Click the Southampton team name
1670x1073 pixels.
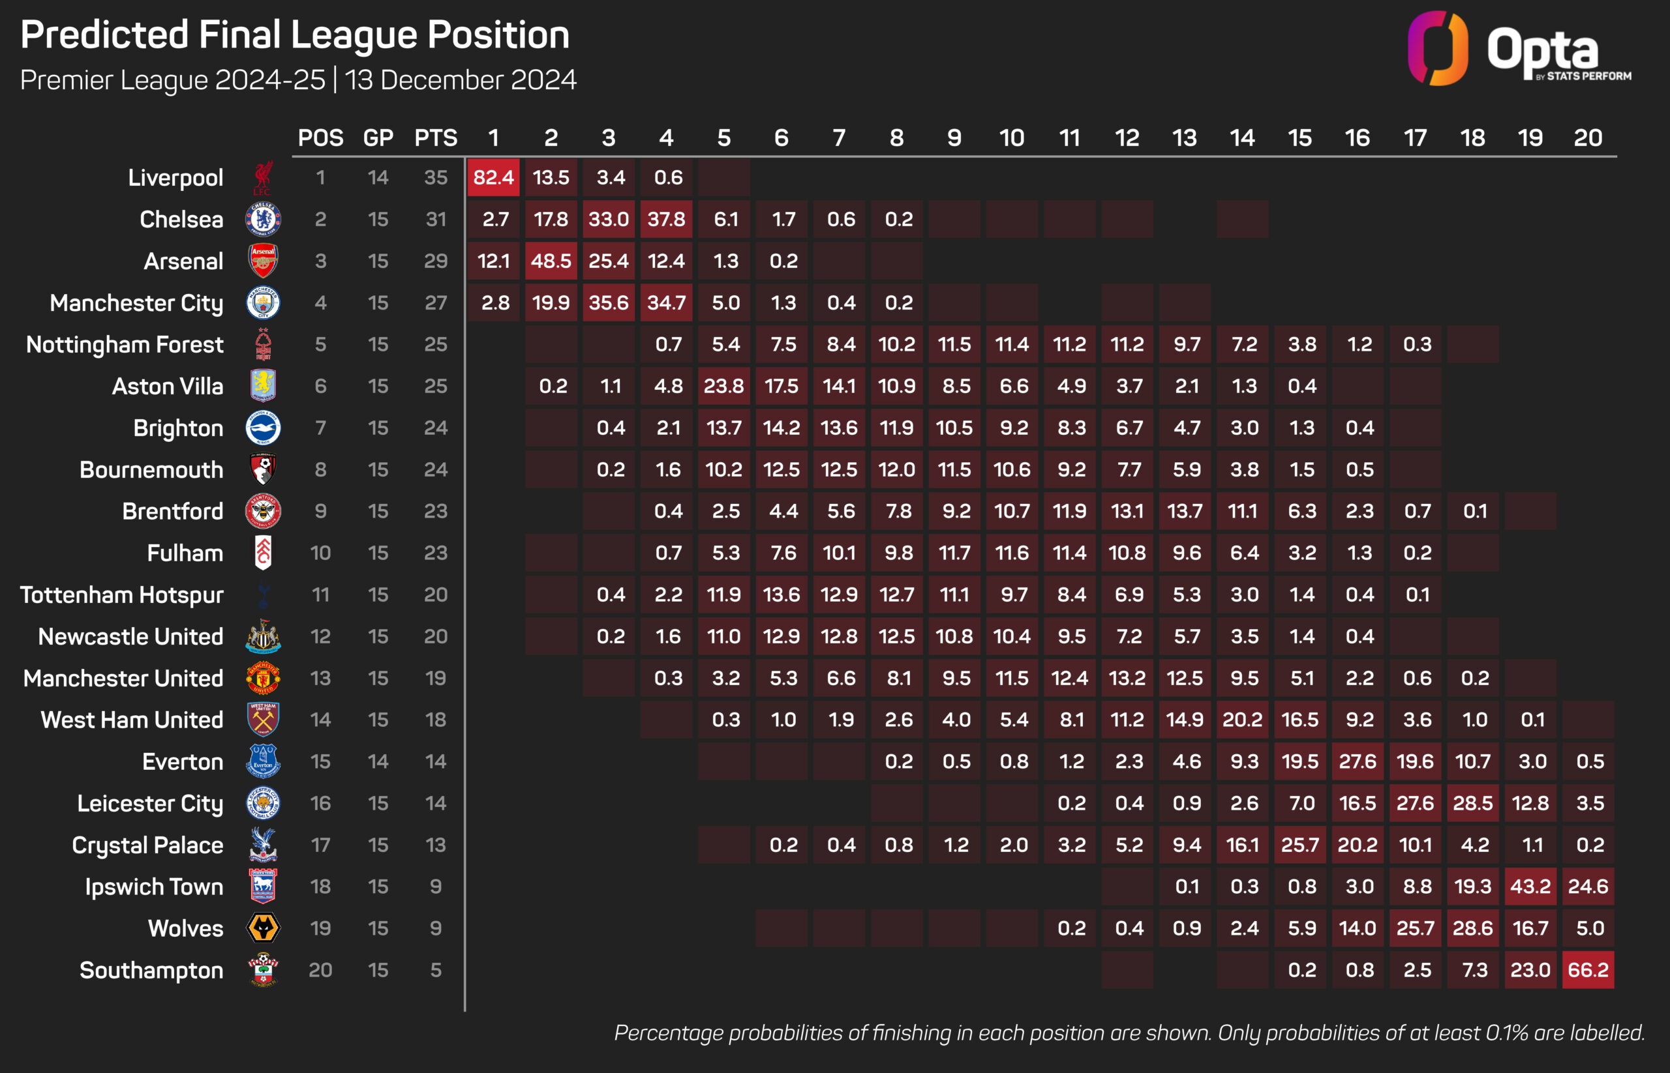151,970
